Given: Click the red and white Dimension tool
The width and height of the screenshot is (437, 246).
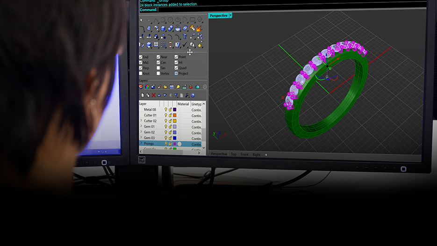Looking at the screenshot, I should point(171,44).
